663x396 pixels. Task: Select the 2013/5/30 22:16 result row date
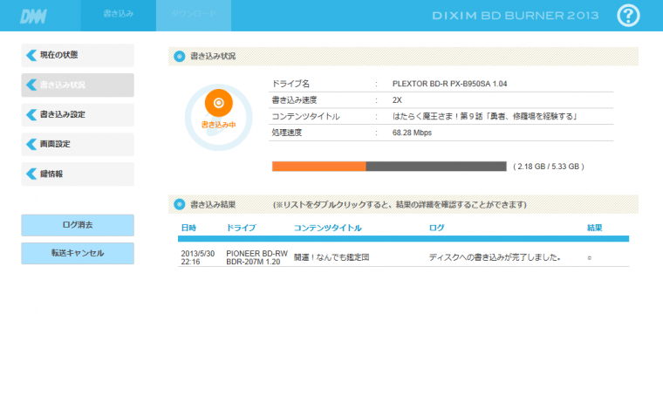pyautogui.click(x=197, y=257)
